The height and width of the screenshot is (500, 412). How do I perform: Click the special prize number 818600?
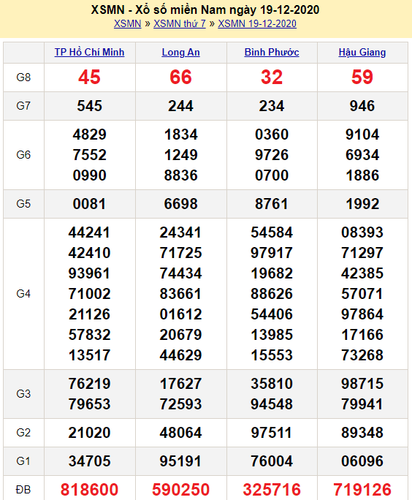pos(90,490)
